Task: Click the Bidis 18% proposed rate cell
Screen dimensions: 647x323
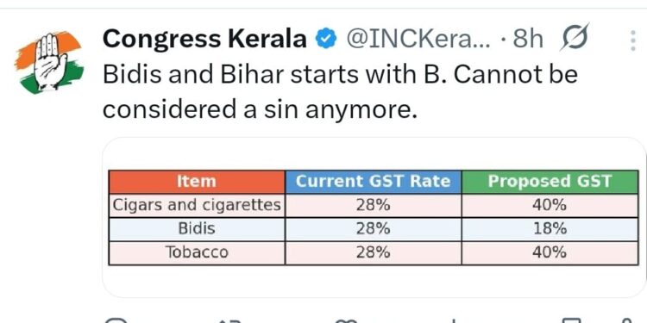Action: point(550,229)
